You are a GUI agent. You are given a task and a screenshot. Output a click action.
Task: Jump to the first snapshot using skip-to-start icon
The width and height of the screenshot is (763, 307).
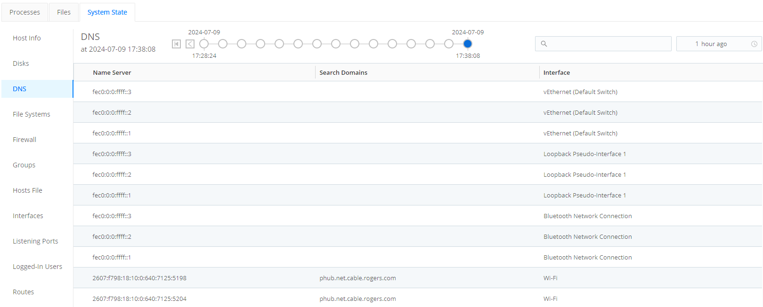point(176,44)
